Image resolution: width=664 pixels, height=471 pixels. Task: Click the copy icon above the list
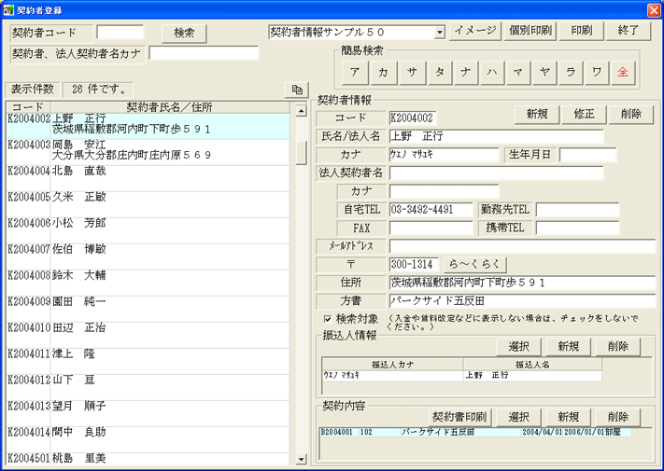click(x=297, y=90)
